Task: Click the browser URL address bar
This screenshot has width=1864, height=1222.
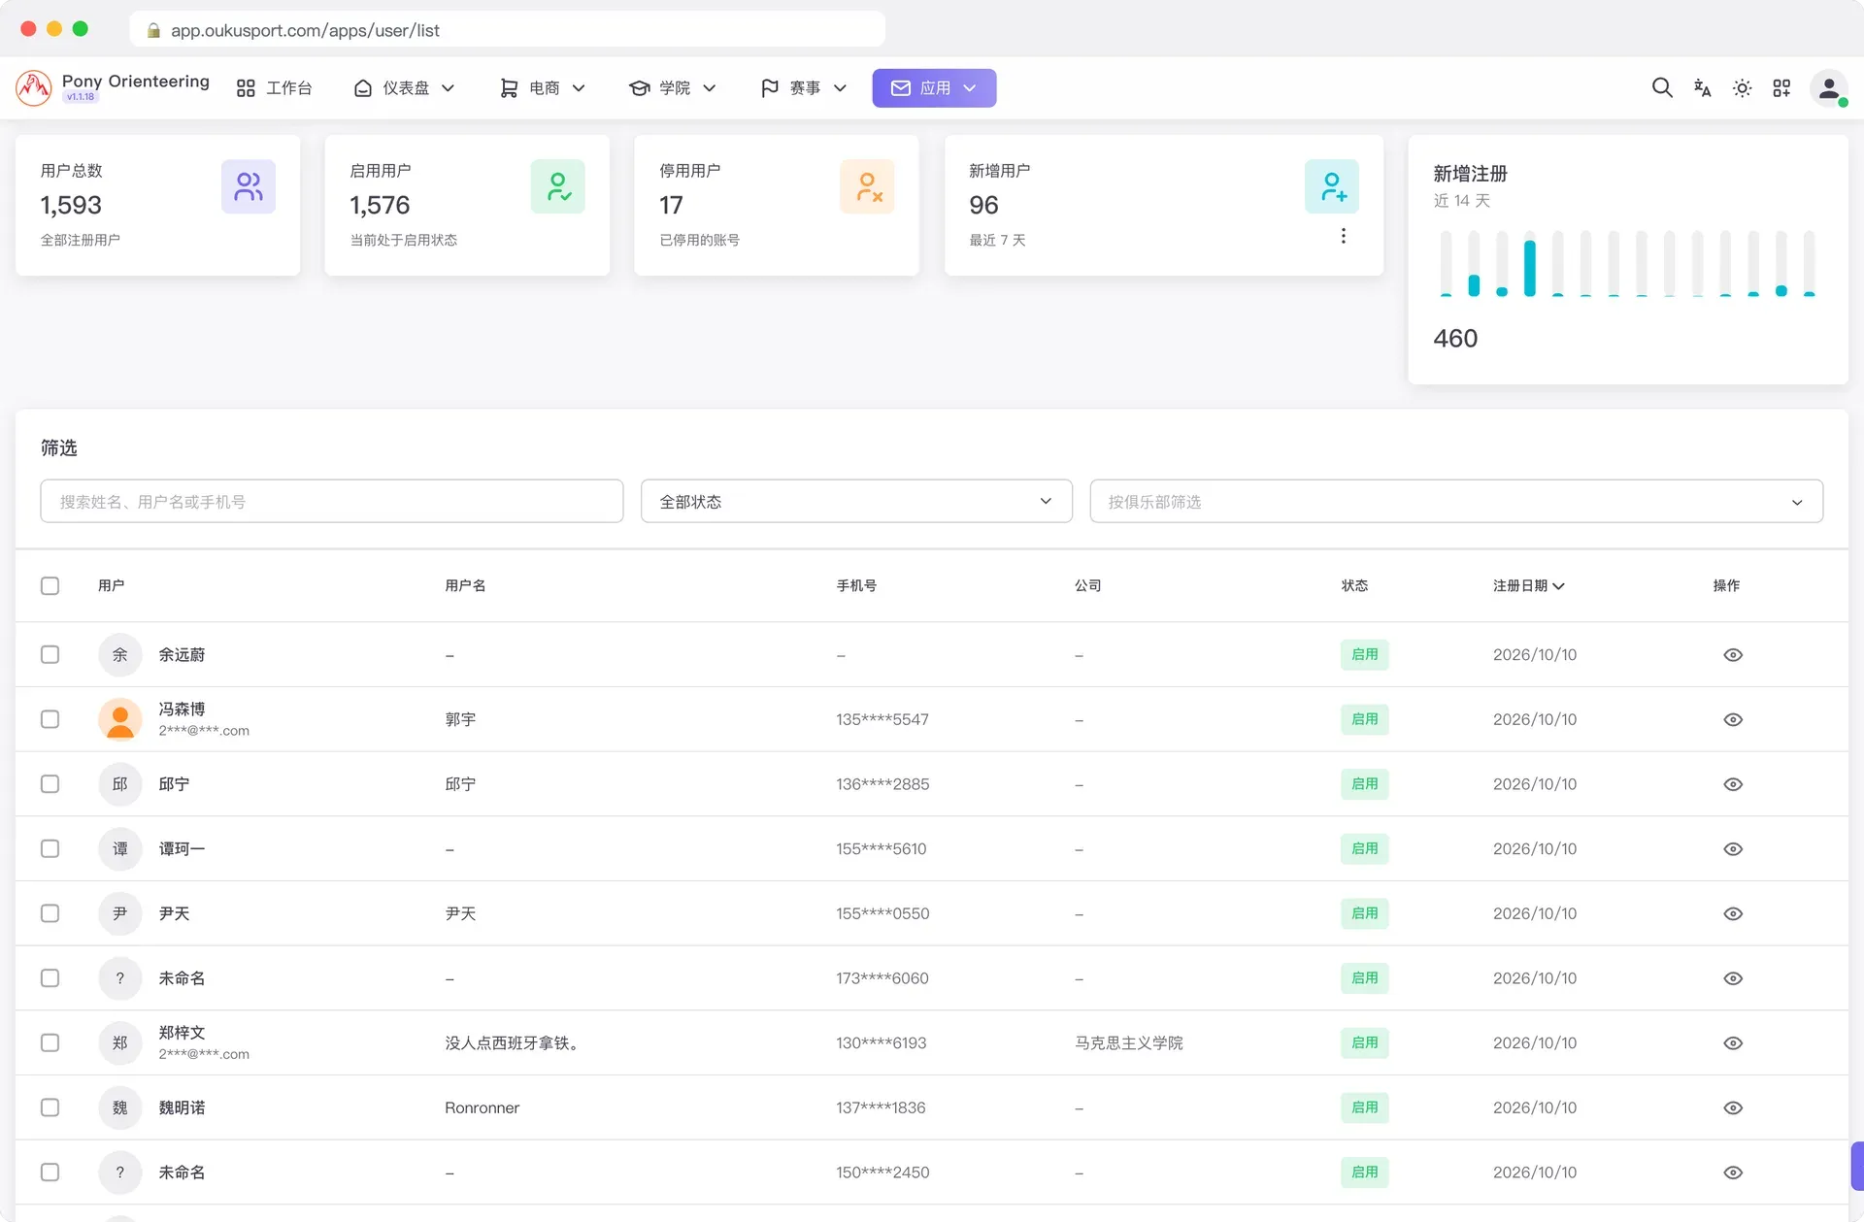Action: [507, 30]
